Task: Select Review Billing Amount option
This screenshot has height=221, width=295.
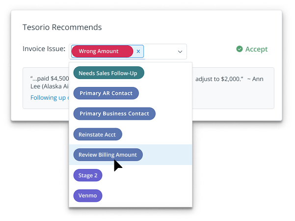Action: click(108, 155)
